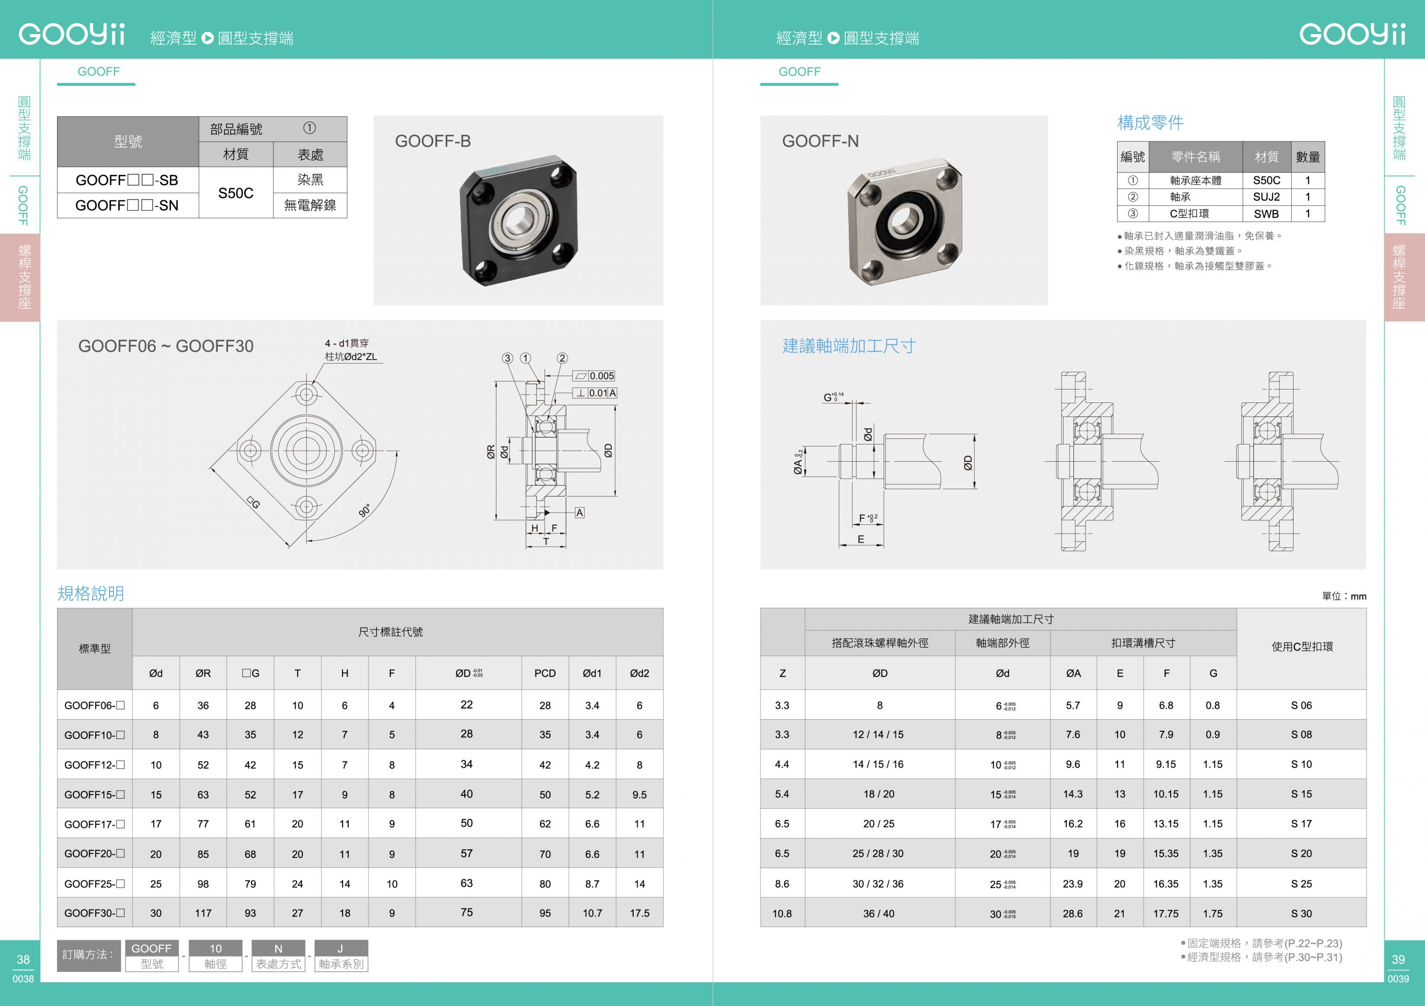Click the 軸承座本體 part name cell

(x=1195, y=181)
